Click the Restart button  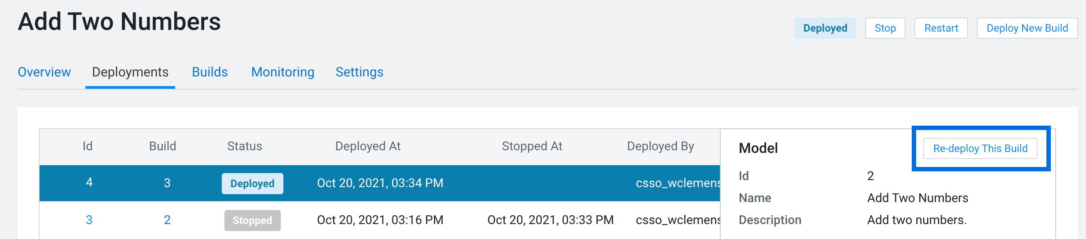(941, 28)
